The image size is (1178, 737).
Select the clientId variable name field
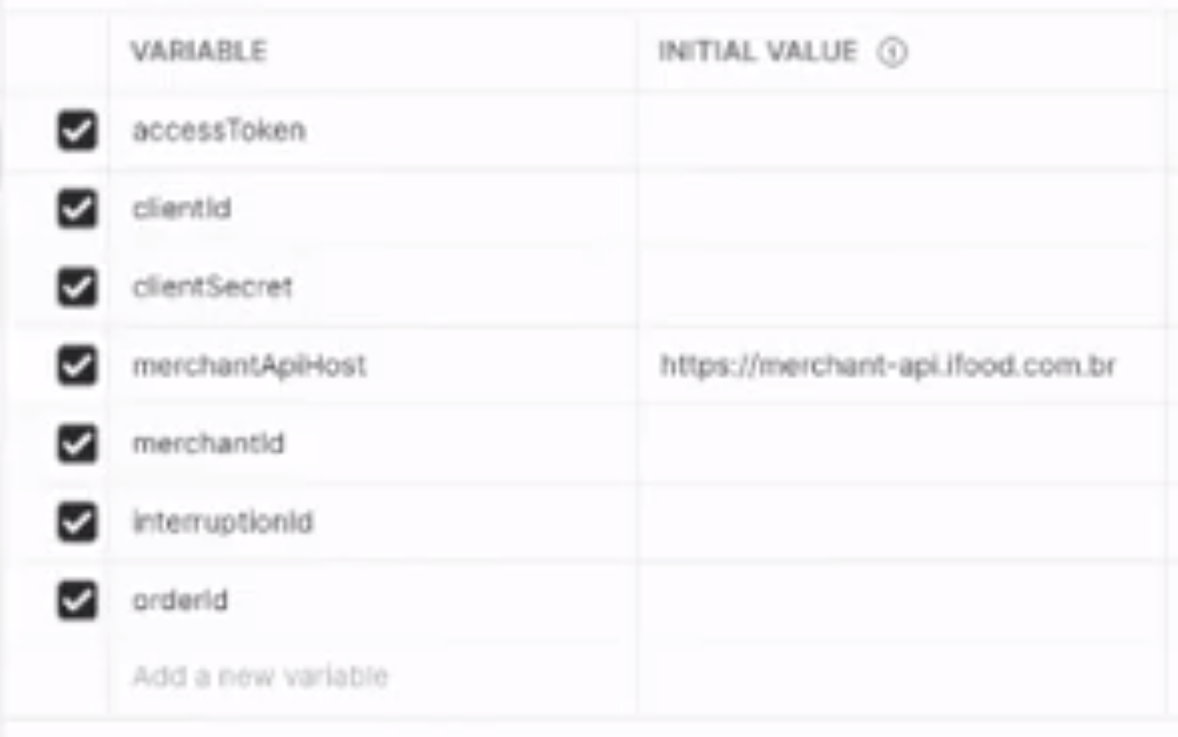tap(182, 209)
